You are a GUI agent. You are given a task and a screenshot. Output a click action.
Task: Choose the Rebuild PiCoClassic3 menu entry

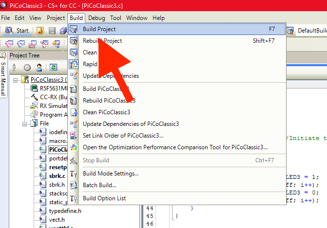[x=177, y=101]
